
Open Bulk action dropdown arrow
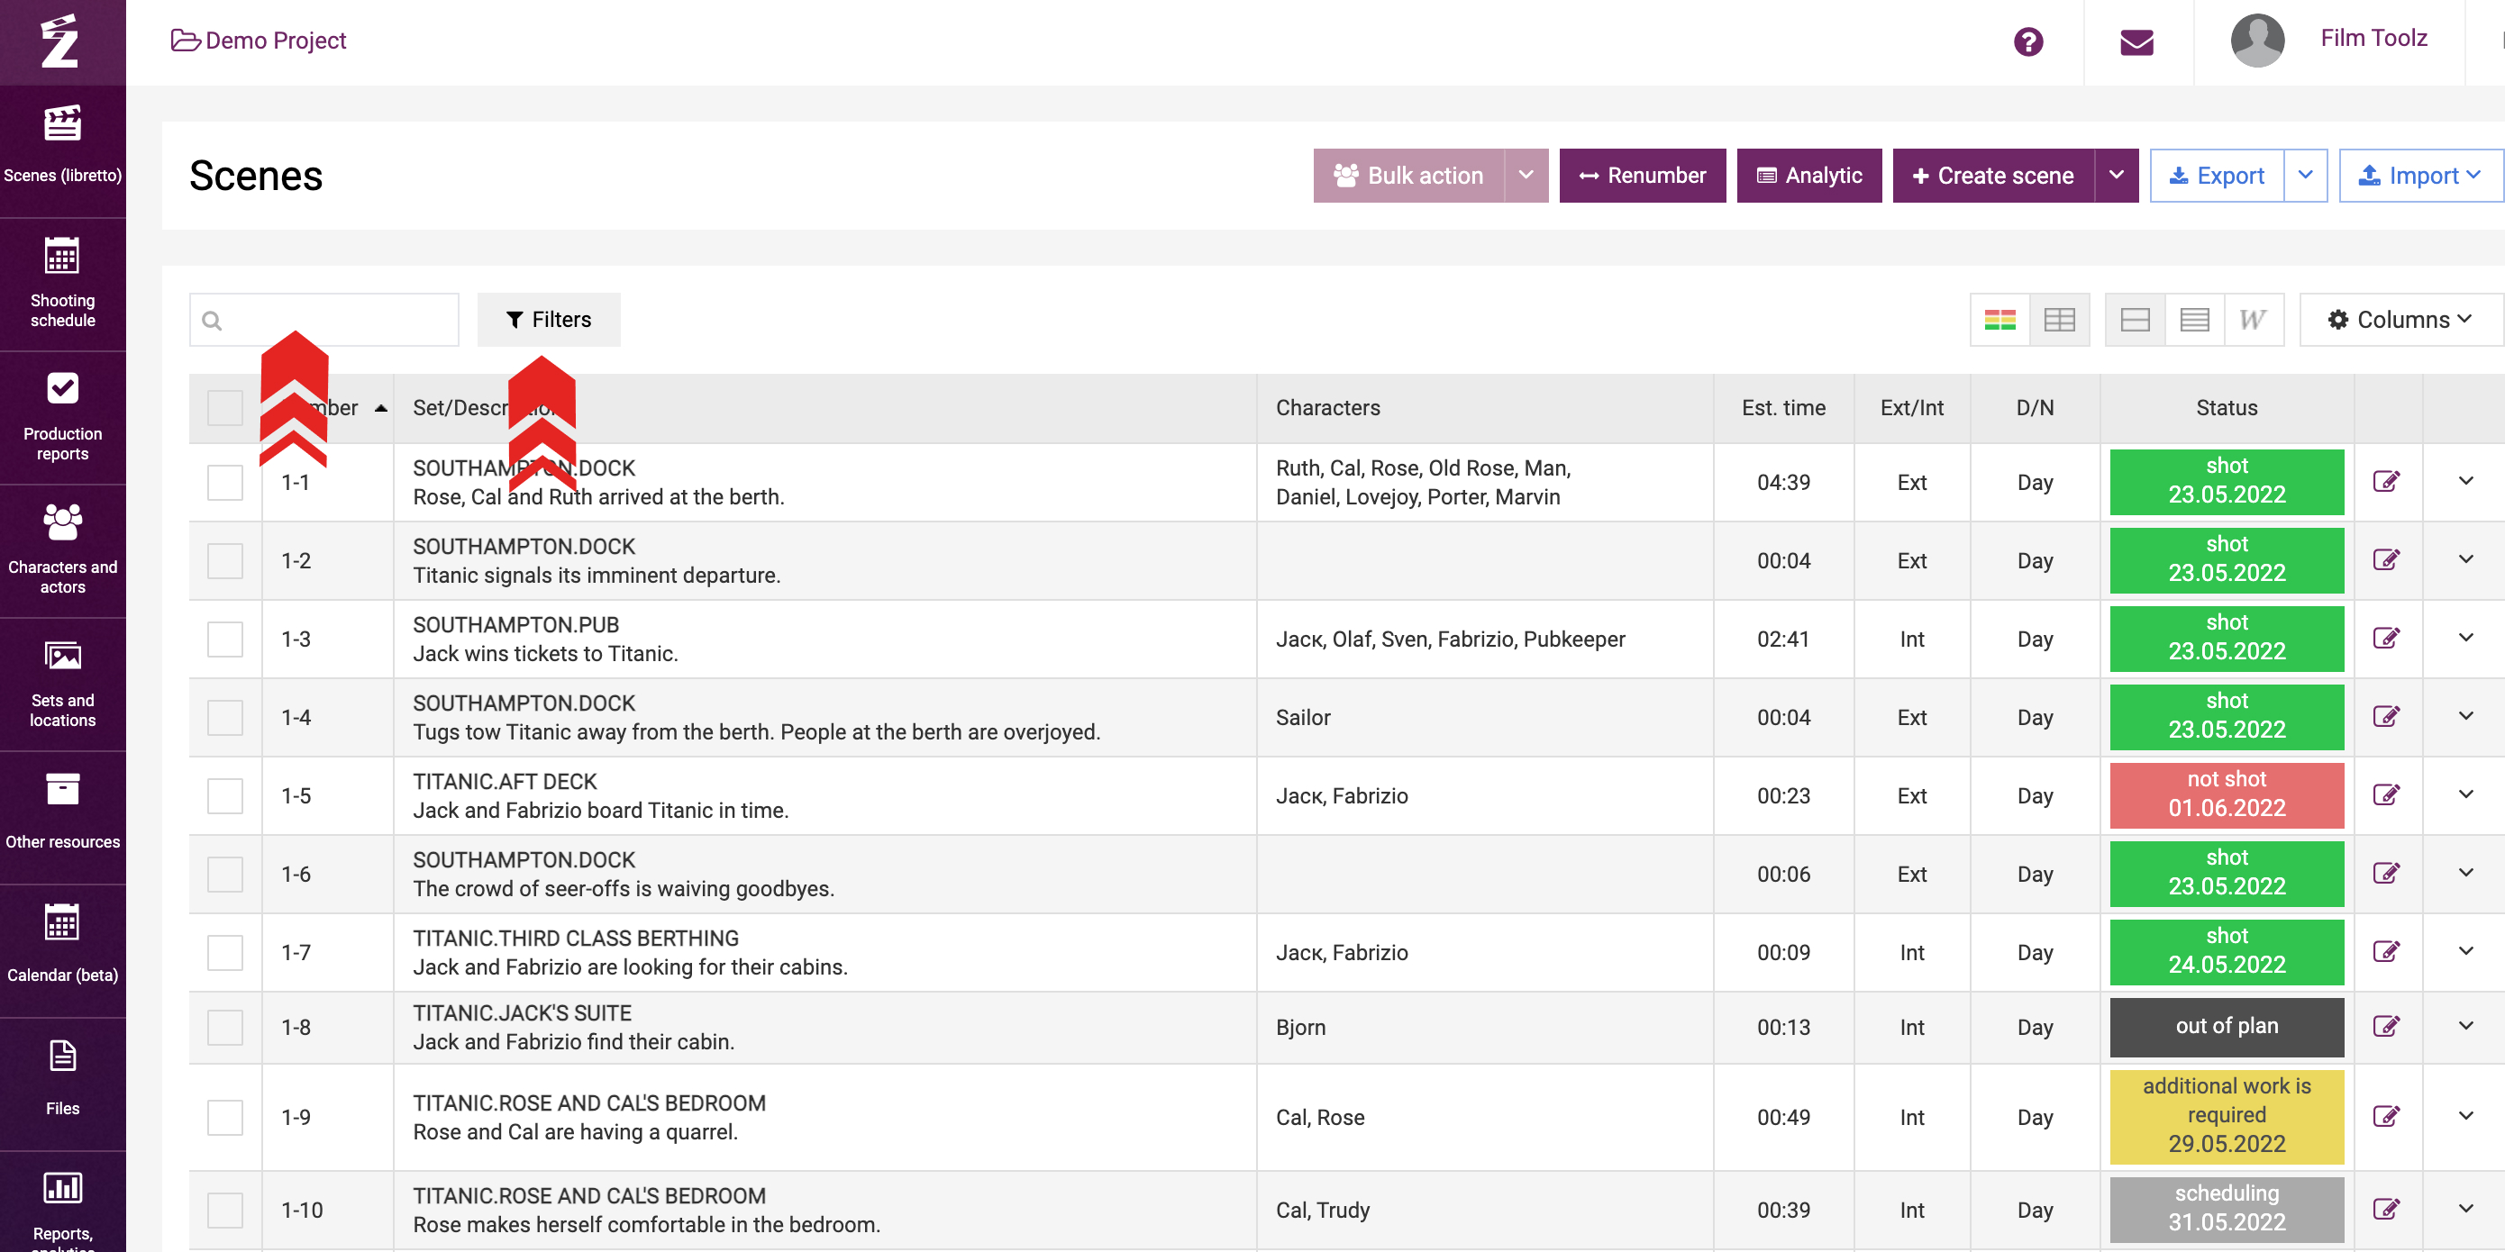point(1526,176)
